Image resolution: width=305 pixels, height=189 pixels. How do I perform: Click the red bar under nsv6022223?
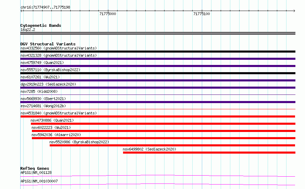(x=163, y=131)
